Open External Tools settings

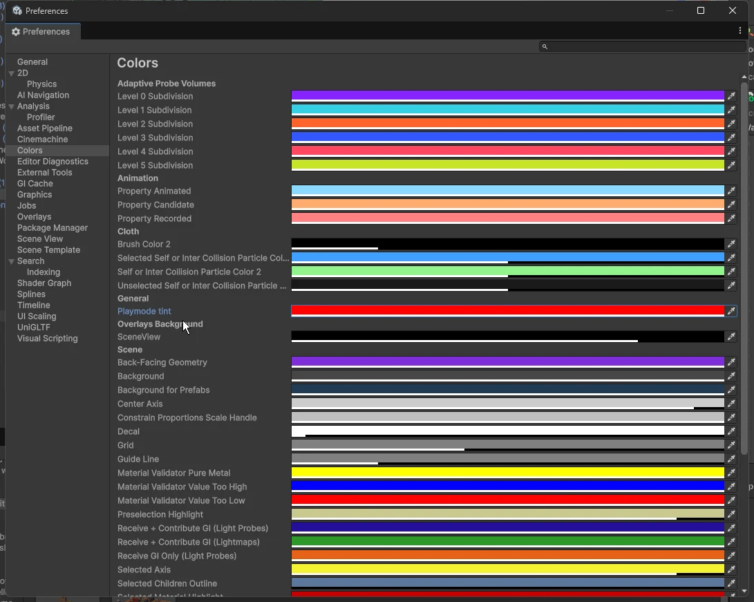(45, 173)
